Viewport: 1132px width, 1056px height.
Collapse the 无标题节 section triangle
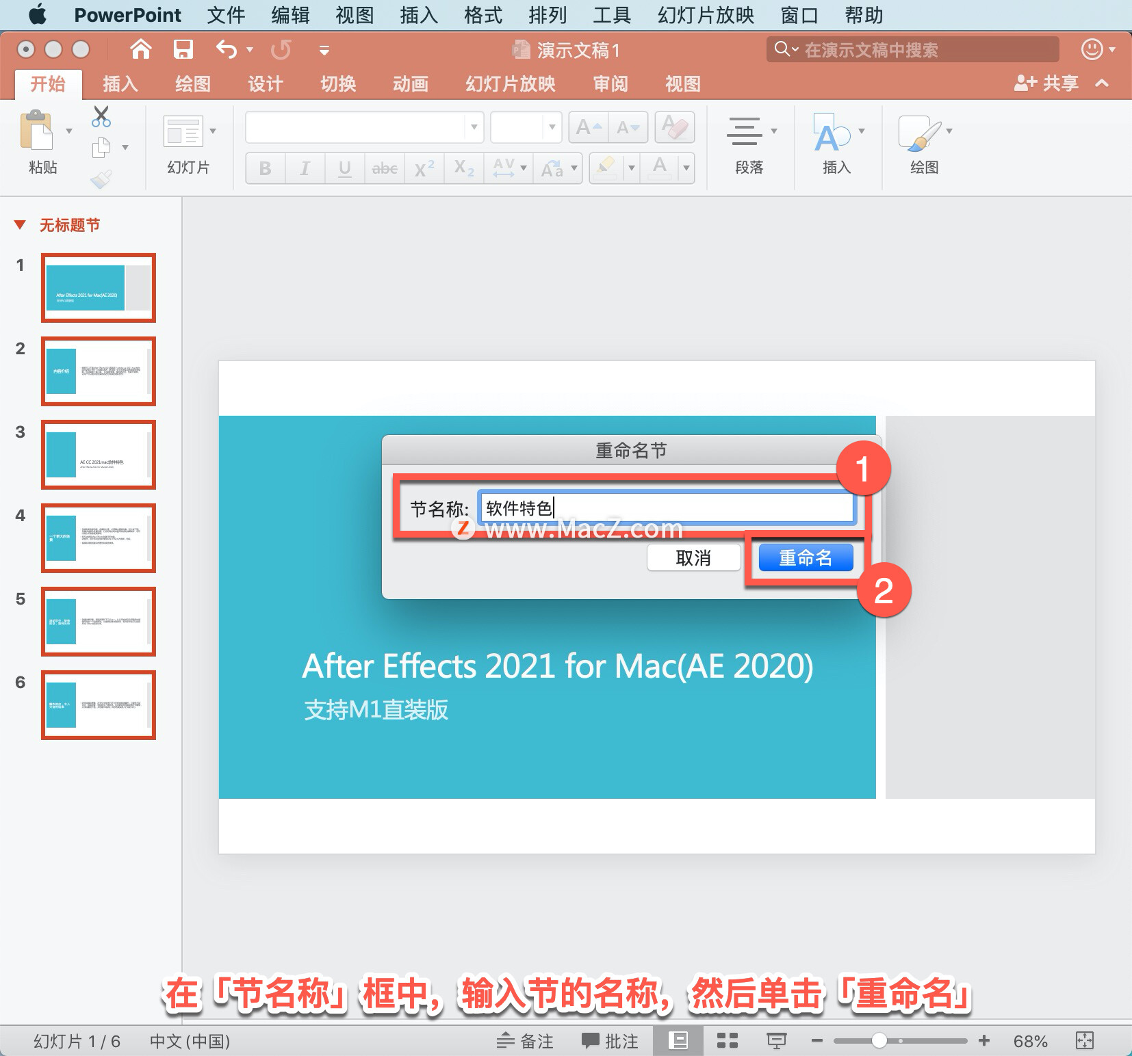[x=20, y=225]
